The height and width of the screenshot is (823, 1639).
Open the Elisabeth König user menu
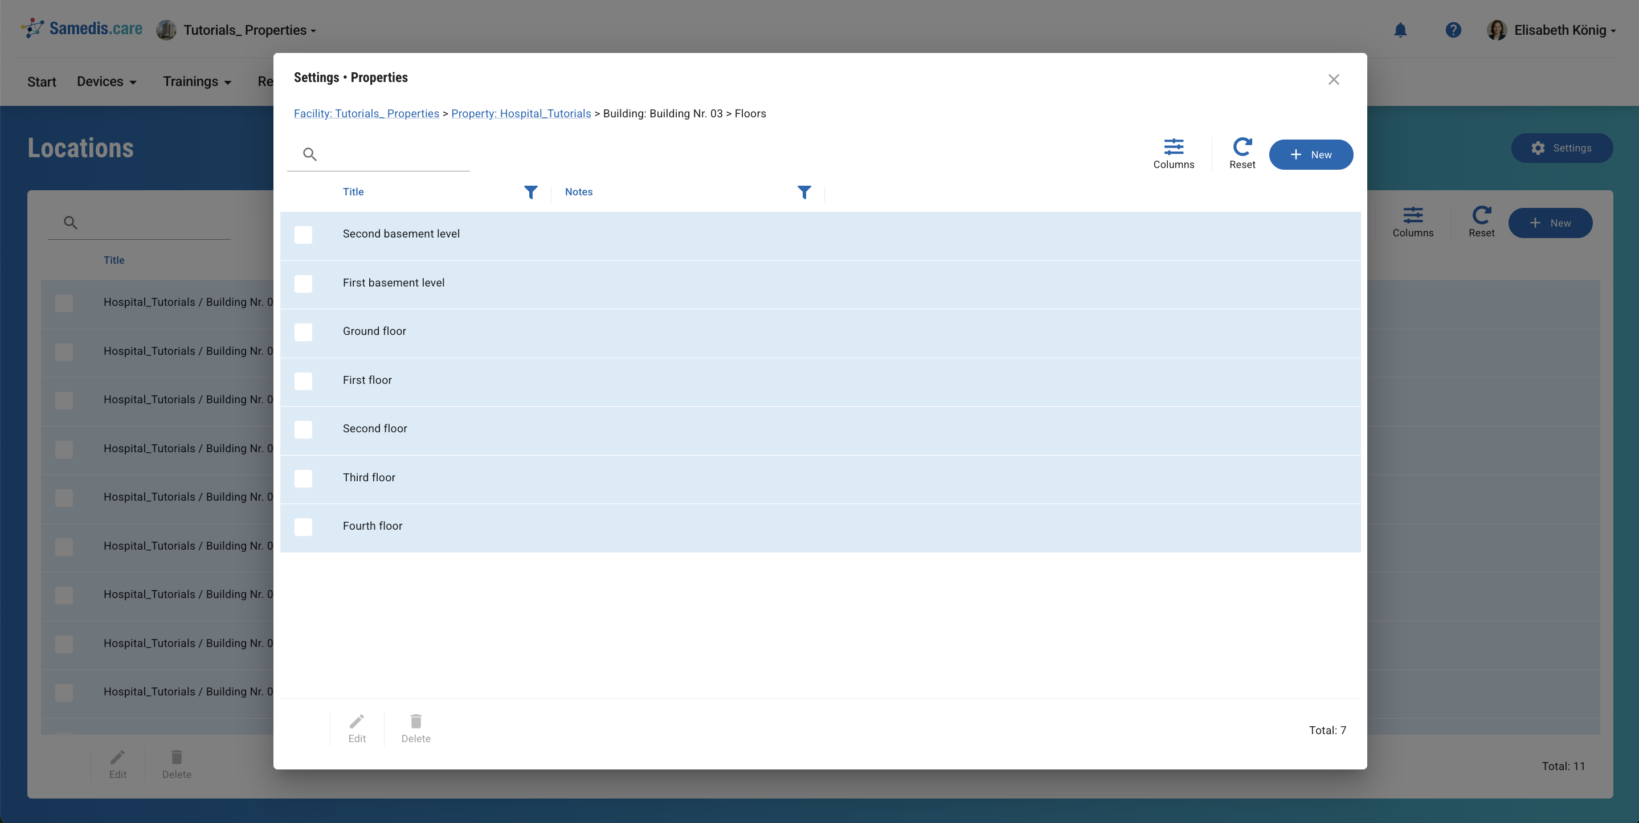(1559, 30)
